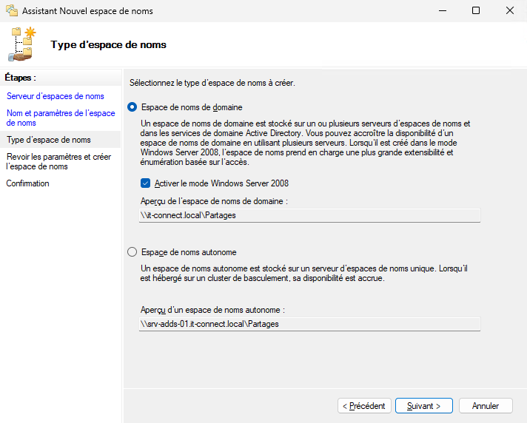Click the 'Confirmation' step in the sidebar
The height and width of the screenshot is (423, 527).
(28, 183)
